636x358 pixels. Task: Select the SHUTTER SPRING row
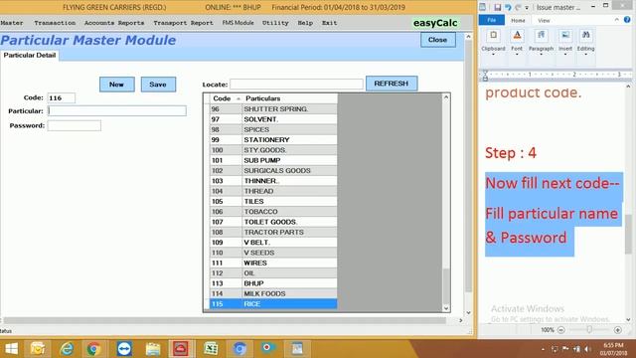pos(273,108)
